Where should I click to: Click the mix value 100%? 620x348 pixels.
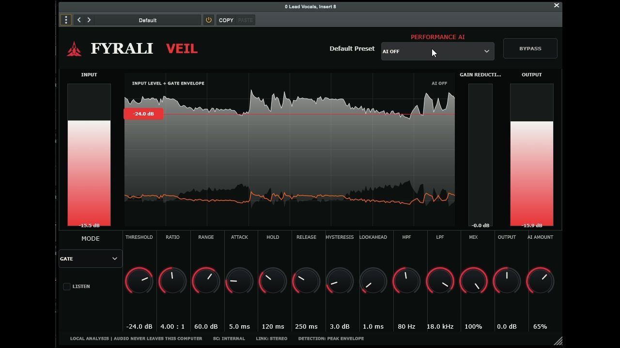(473, 327)
